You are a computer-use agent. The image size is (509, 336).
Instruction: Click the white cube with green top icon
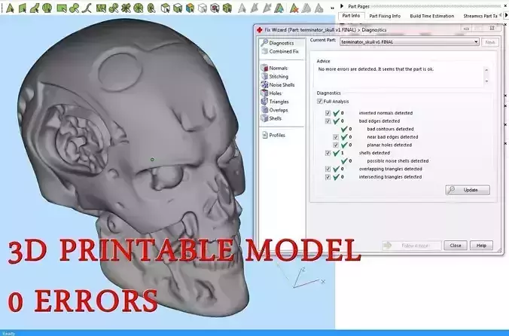(x=165, y=8)
